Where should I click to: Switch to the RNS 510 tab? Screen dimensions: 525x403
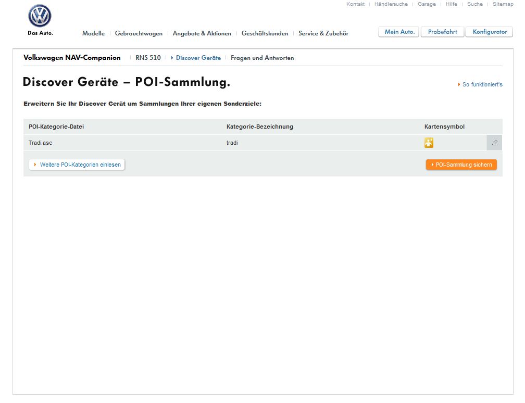tap(148, 58)
